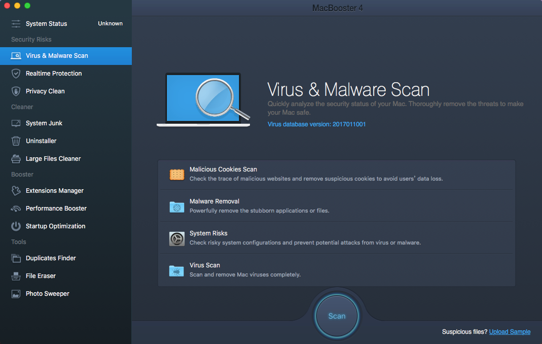Image resolution: width=542 pixels, height=344 pixels.
Task: Click the Malware Removal folder icon
Action: (176, 207)
